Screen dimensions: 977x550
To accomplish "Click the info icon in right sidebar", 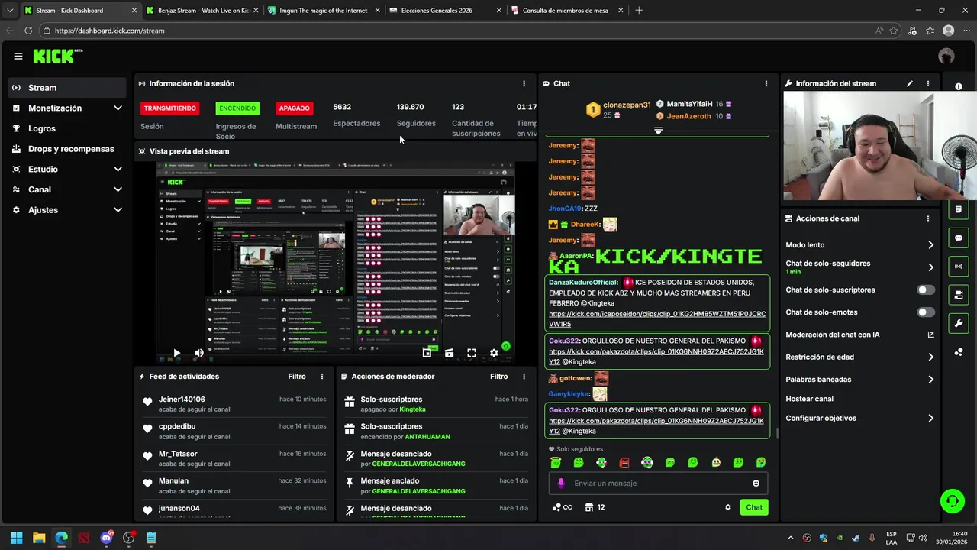I will coord(959,86).
